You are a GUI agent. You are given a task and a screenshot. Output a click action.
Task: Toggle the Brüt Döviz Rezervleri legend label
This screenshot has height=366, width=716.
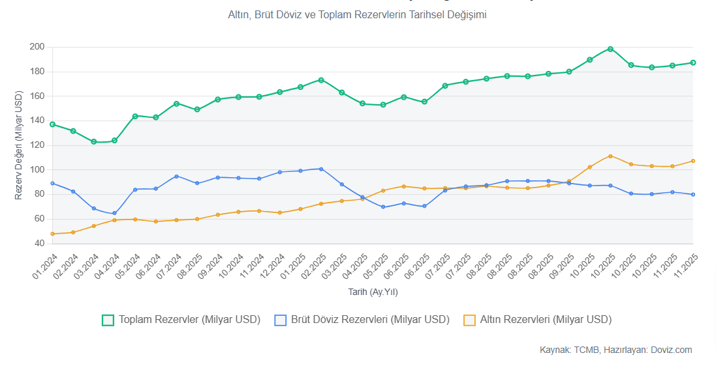click(370, 320)
